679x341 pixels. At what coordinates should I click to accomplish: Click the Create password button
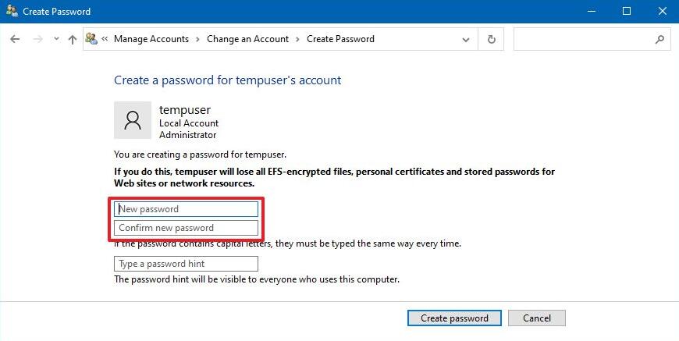pyautogui.click(x=454, y=318)
